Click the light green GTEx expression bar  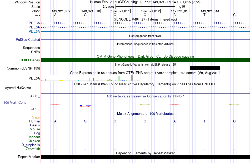tap(119, 78)
